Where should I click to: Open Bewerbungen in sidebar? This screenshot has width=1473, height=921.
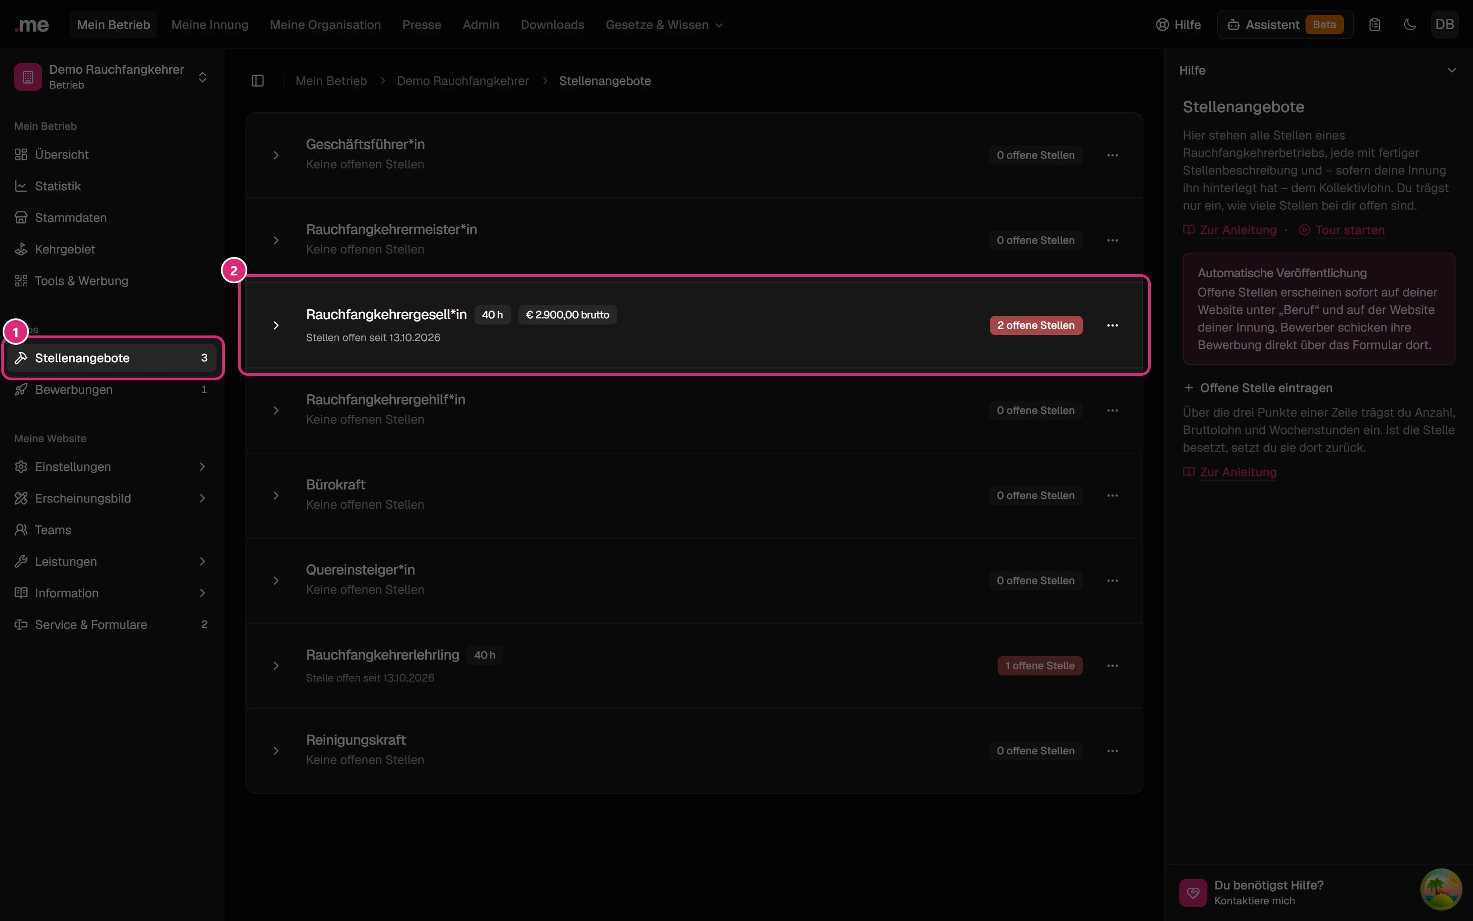113,389
